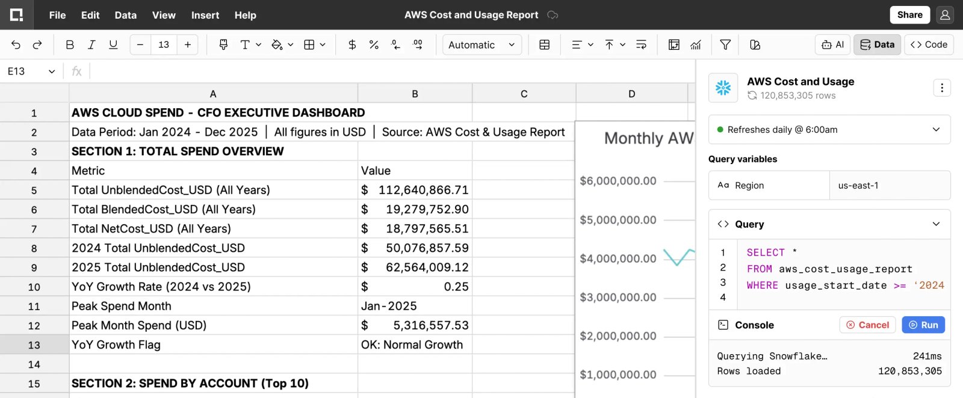Open the fill color bucket dropdown
Screen dimensions: 963x398
pos(282,44)
